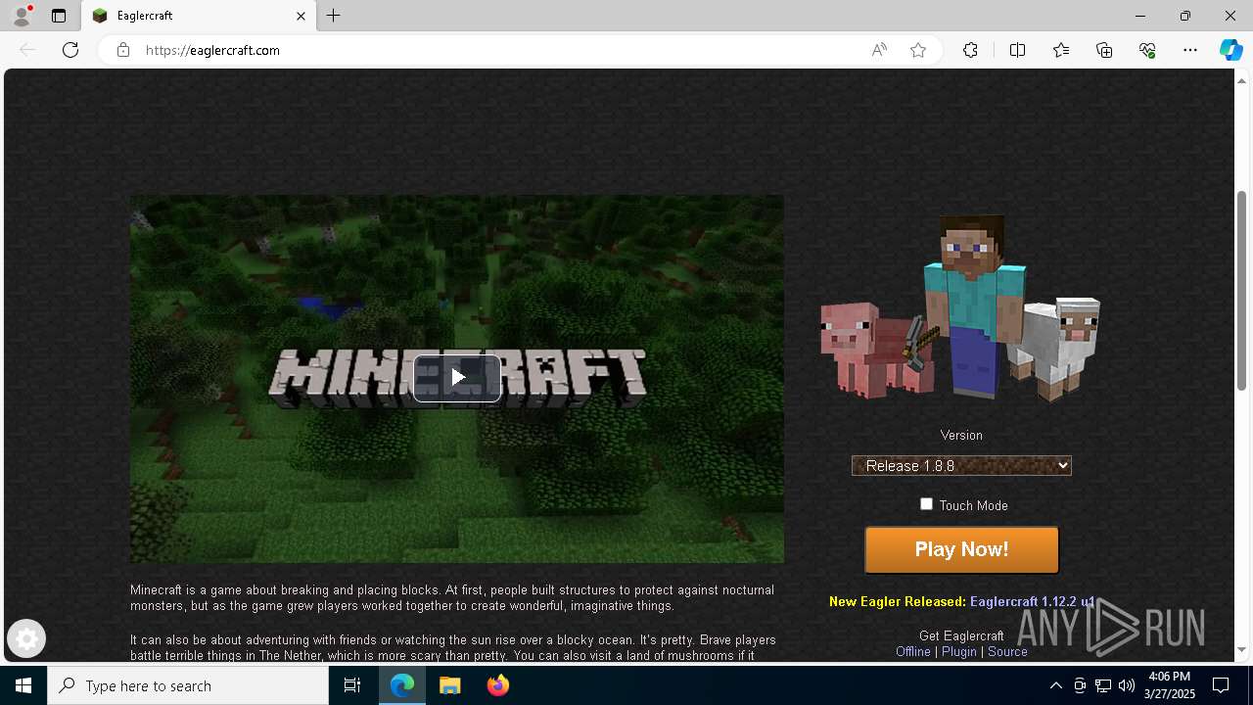The image size is (1253, 705).
Task: Close the Eaglercraft tab
Action: pyautogui.click(x=301, y=16)
